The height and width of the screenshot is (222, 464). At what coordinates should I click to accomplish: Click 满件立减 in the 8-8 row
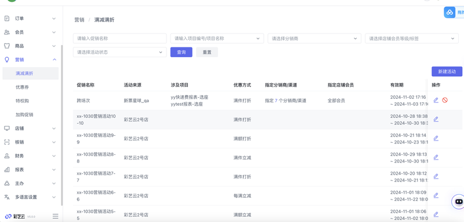point(242,158)
